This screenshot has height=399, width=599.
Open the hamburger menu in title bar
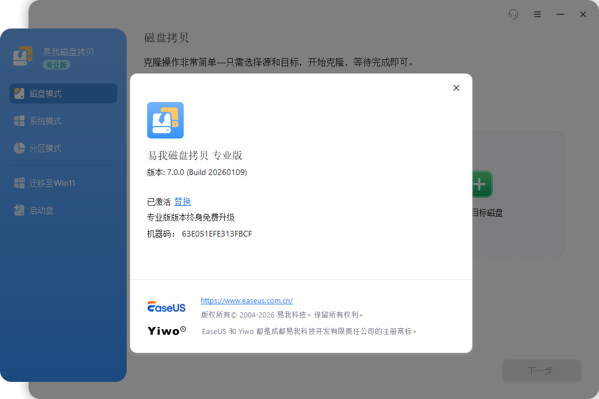[537, 14]
